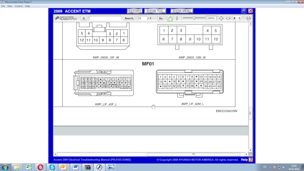This screenshot has width=304, height=171.
Task: Click the AMP_LIF_42M_L label
Action: tap(193, 104)
